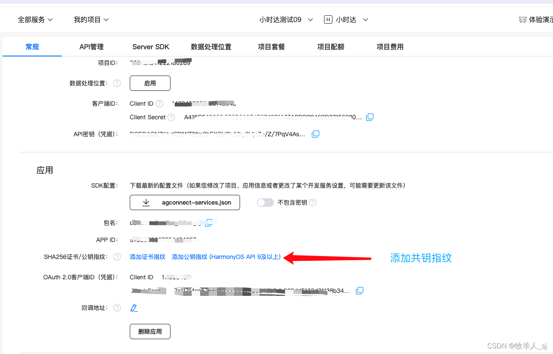This screenshot has height=354, width=553.
Task: Click the OAuth 2.0客户端ID（凭据） label
Action: [81, 277]
